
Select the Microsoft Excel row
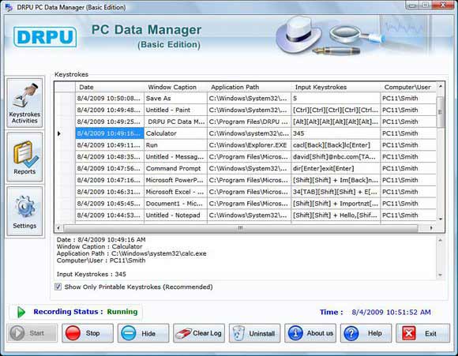(175, 192)
